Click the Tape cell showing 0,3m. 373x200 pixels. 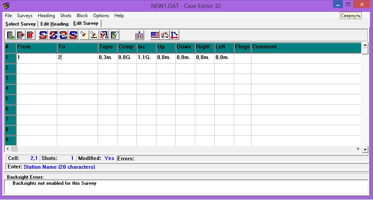tap(107, 58)
